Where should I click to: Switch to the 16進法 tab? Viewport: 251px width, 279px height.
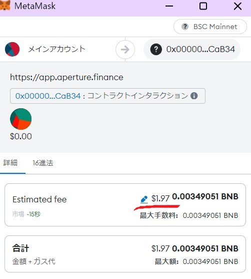point(43,163)
